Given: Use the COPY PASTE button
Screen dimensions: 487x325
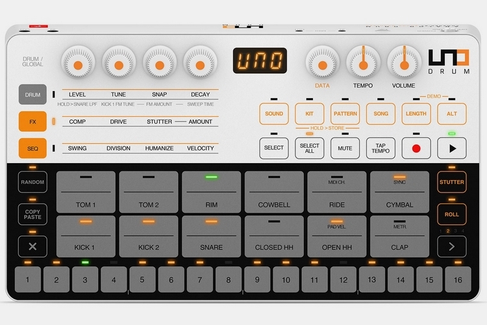Looking at the screenshot, I should pyautogui.click(x=32, y=214).
